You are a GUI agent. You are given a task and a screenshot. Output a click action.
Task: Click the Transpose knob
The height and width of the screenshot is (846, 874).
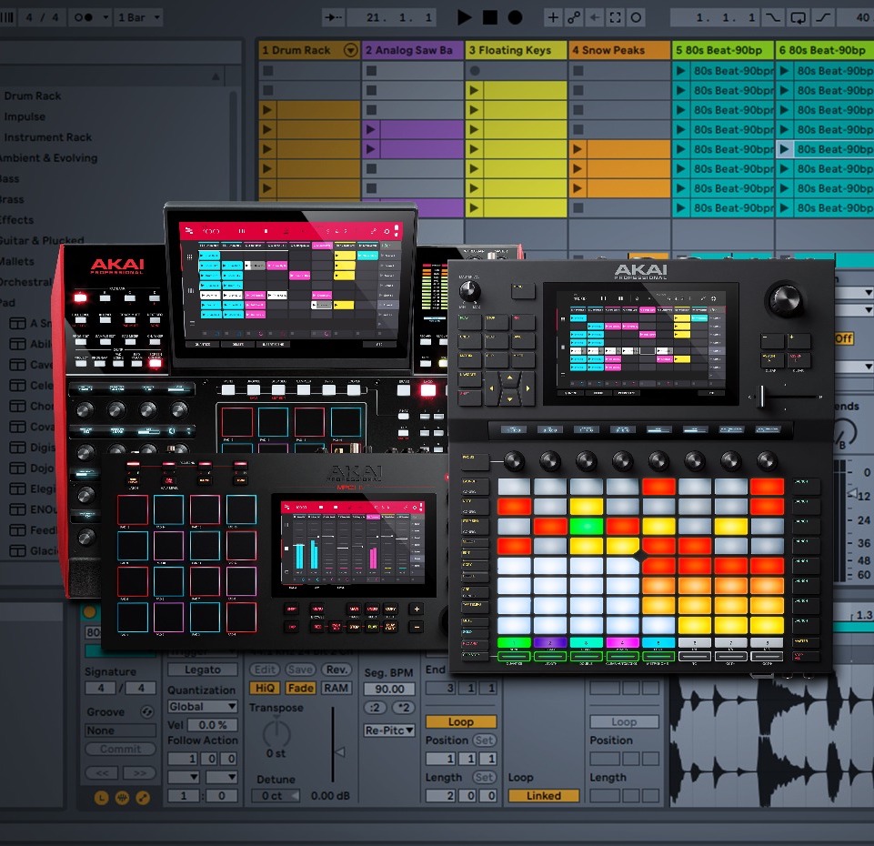276,733
